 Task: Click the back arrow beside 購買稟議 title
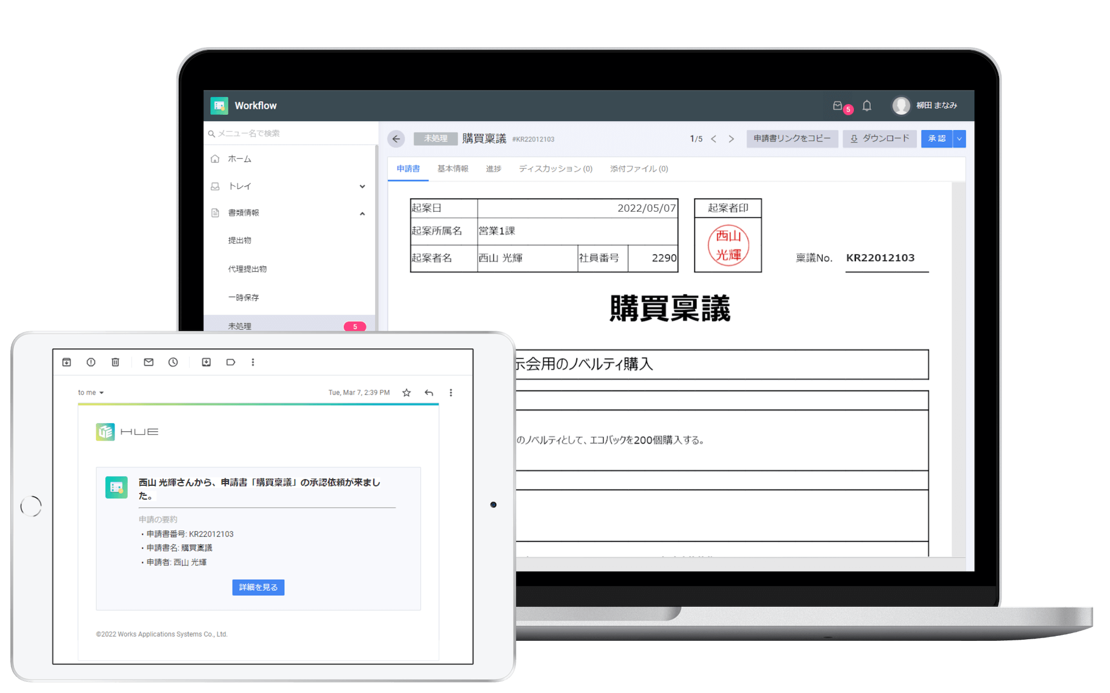tap(396, 139)
